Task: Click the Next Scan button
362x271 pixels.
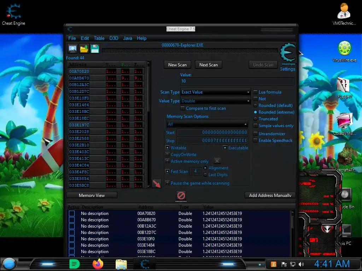Action: [209, 65]
